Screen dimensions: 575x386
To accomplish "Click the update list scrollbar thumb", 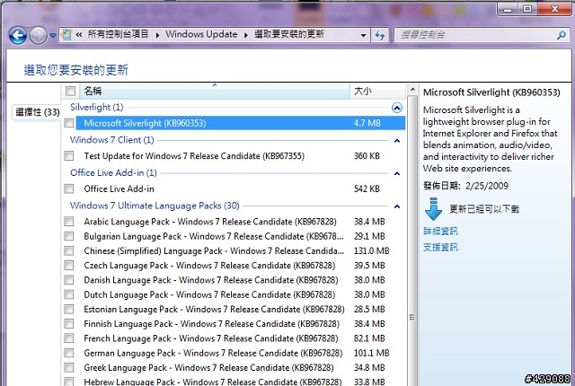I will [x=412, y=241].
